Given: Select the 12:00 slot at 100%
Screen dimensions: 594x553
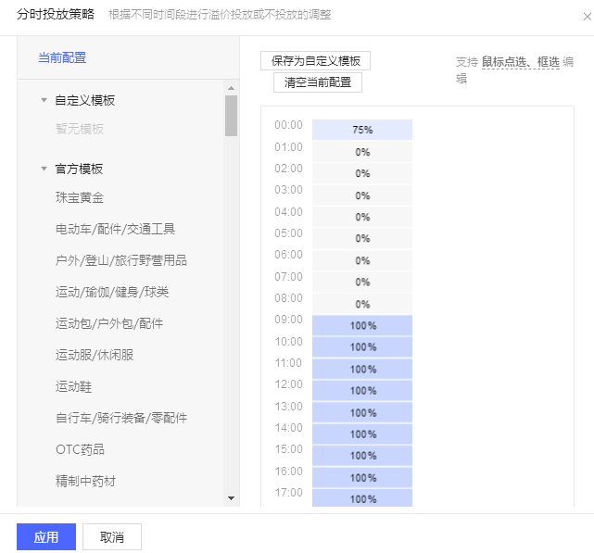Looking at the screenshot, I should pos(362,391).
